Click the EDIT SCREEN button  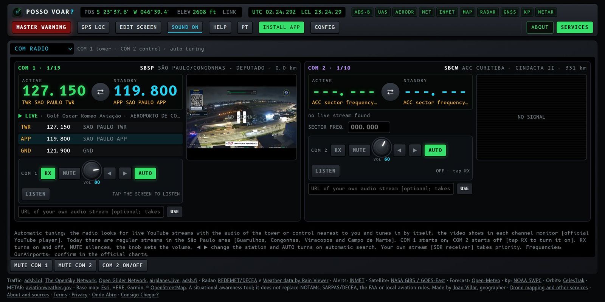tap(138, 27)
